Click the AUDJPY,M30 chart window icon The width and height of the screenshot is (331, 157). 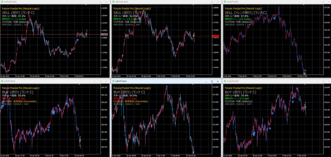tap(225, 81)
